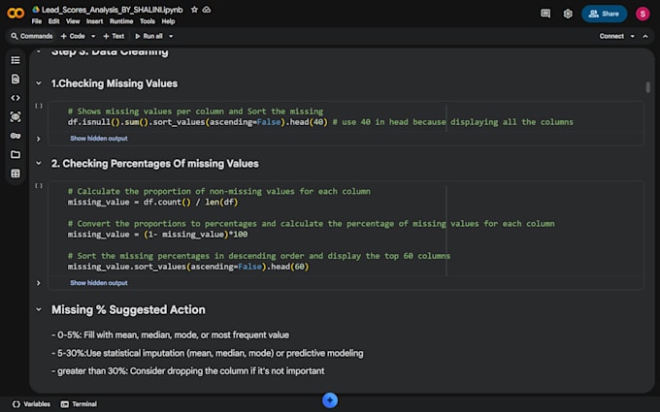This screenshot has height=412, width=660.
Task: Open find and replace sidebar icon
Action: (16, 79)
